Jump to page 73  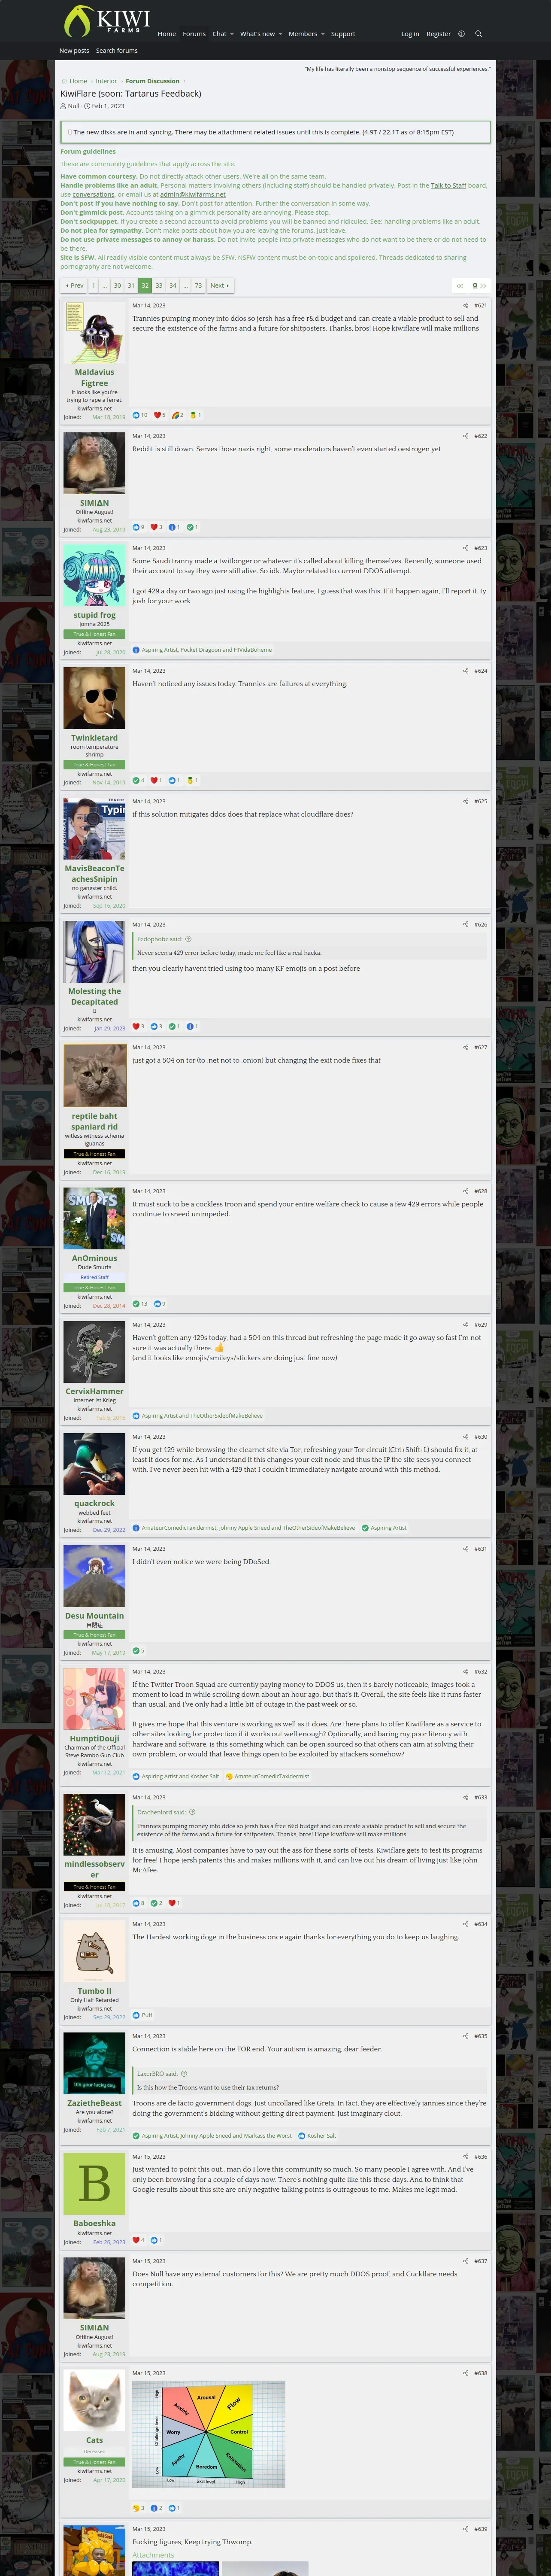(198, 286)
